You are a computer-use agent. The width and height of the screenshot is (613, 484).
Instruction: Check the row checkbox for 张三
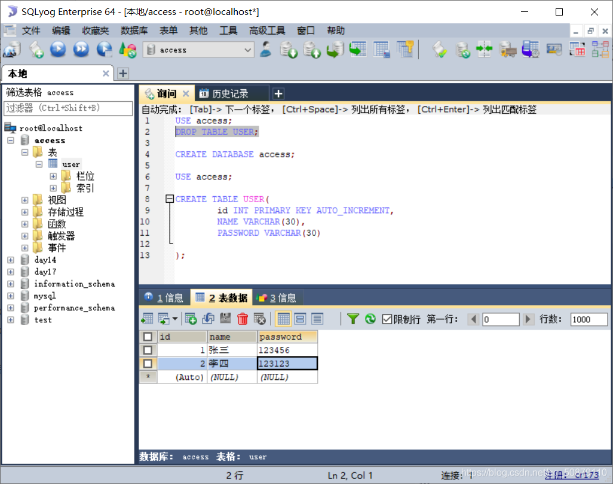pos(148,350)
